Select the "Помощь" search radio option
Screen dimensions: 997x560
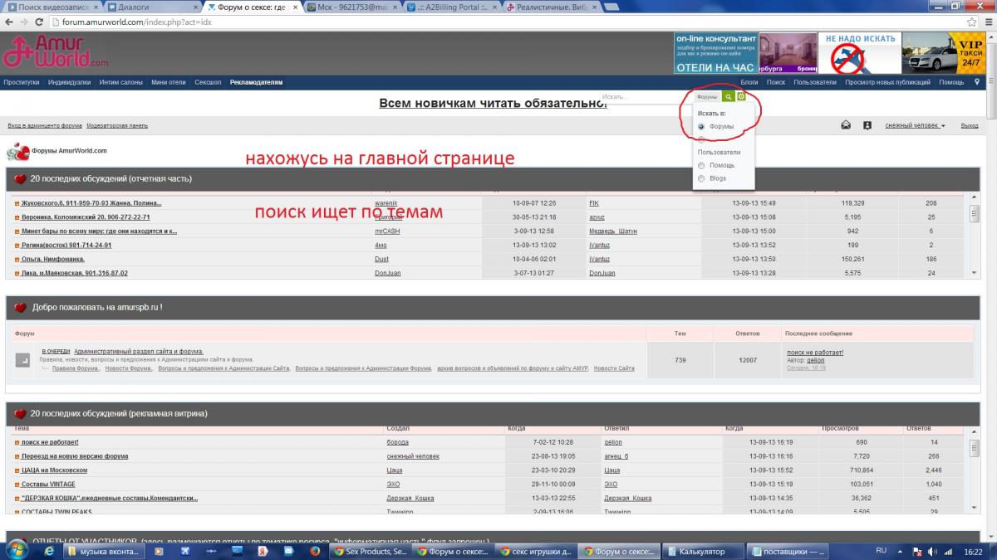point(701,165)
